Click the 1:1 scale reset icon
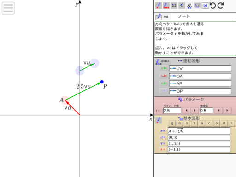 pyautogui.click(x=205, y=6)
